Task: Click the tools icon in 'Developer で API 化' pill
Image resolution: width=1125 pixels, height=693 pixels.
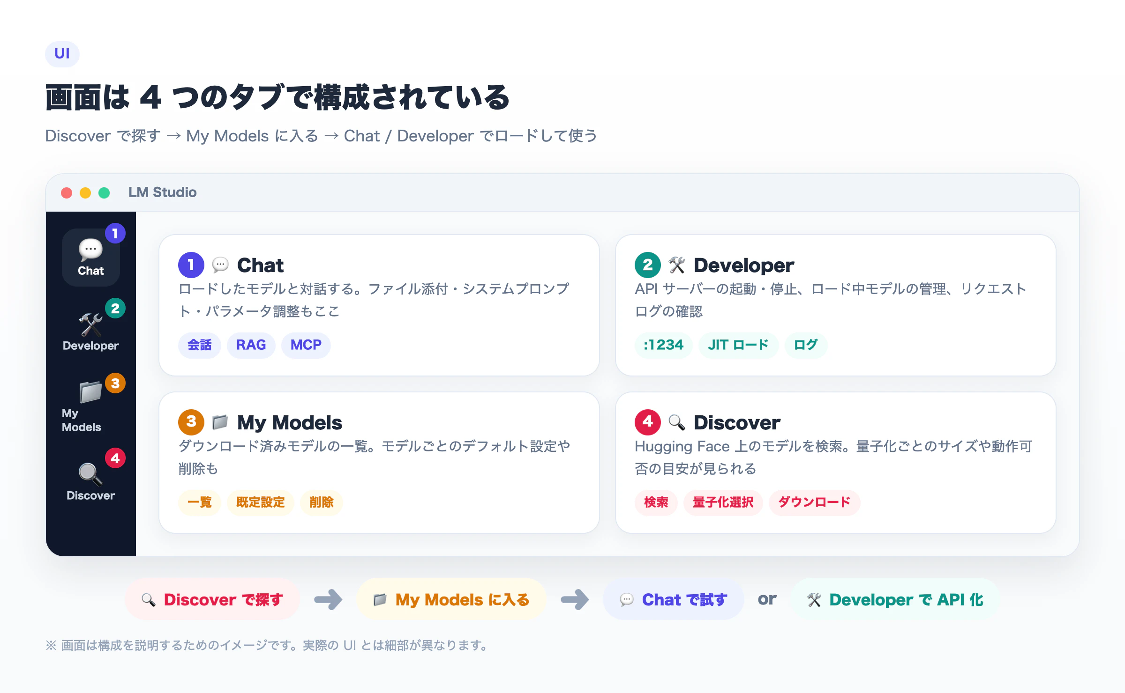Action: coord(814,599)
